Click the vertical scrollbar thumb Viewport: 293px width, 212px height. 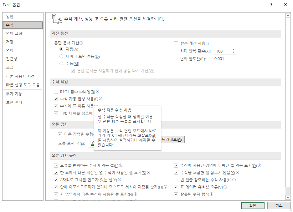(288, 103)
